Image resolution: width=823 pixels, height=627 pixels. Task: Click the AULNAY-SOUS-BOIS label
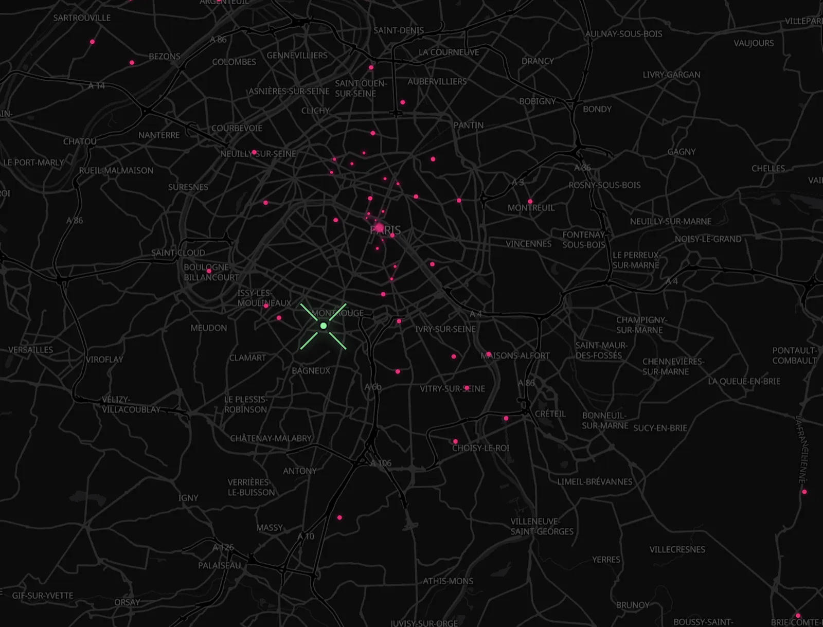pyautogui.click(x=623, y=33)
